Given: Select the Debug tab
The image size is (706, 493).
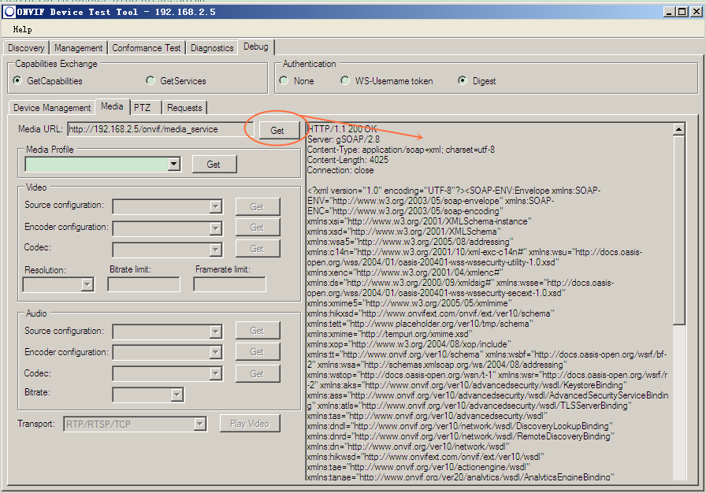Looking at the screenshot, I should pyautogui.click(x=256, y=46).
